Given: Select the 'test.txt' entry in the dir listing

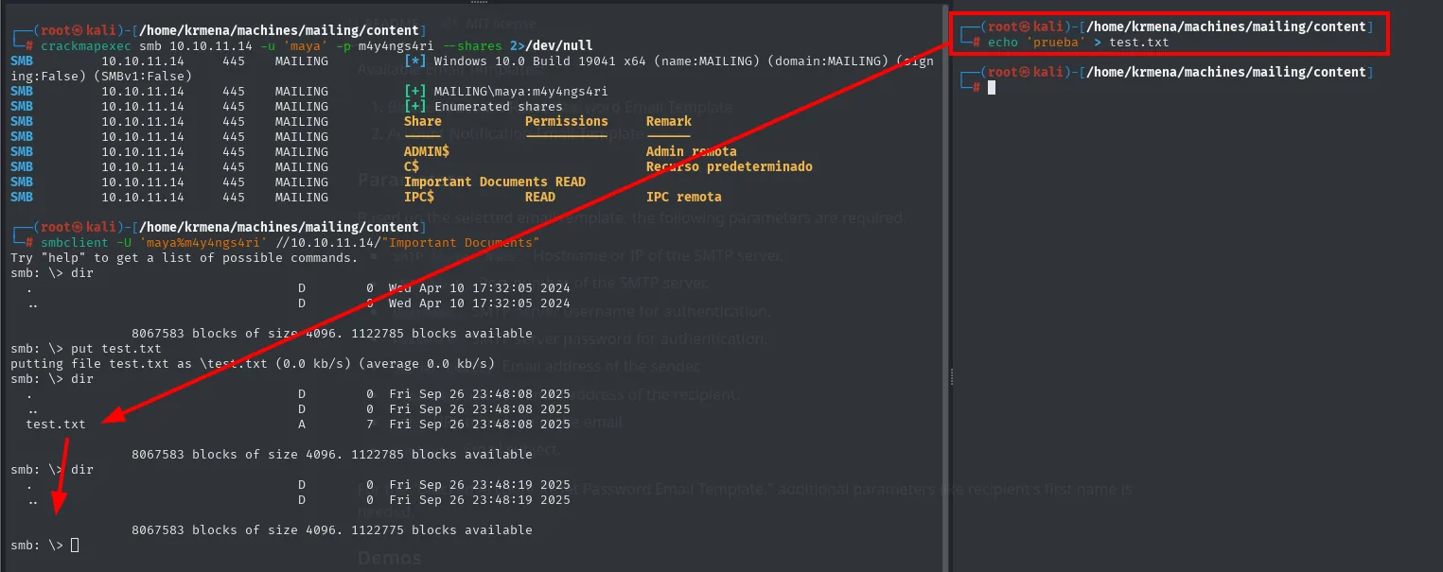Looking at the screenshot, I should [x=56, y=424].
